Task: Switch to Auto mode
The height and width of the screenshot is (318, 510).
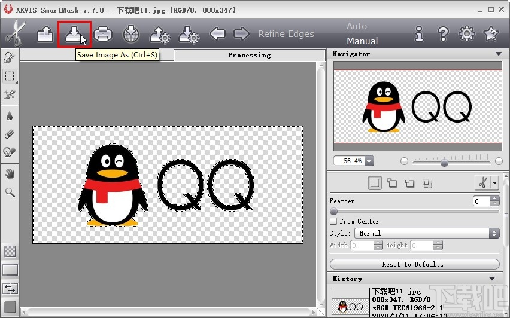Action: coord(357,26)
